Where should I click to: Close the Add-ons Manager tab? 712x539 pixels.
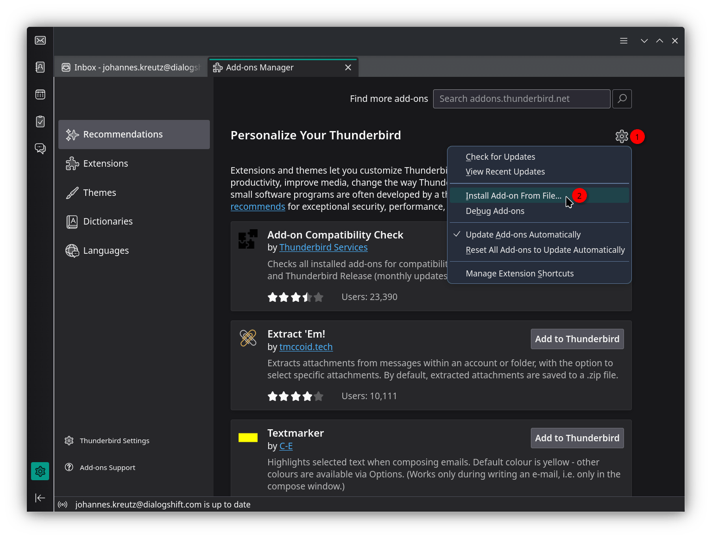point(348,68)
